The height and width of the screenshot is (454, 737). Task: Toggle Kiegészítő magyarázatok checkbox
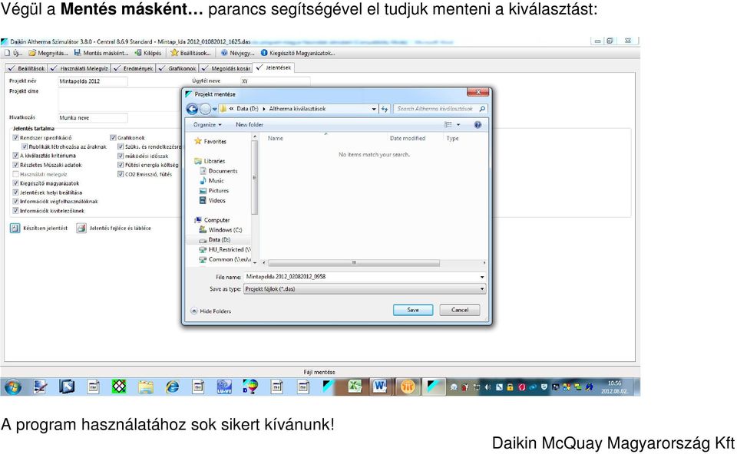15,183
